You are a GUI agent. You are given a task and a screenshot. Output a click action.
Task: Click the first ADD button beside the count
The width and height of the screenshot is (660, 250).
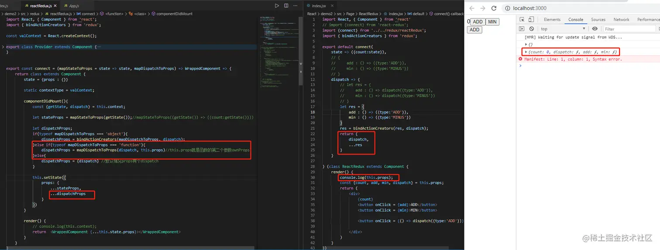pyautogui.click(x=478, y=22)
